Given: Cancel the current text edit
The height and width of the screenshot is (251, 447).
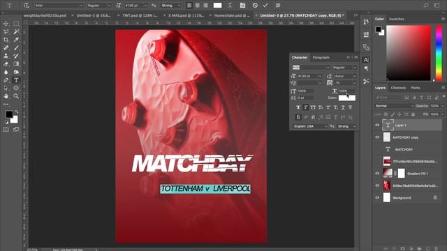Looking at the screenshot, I should (x=255, y=6).
